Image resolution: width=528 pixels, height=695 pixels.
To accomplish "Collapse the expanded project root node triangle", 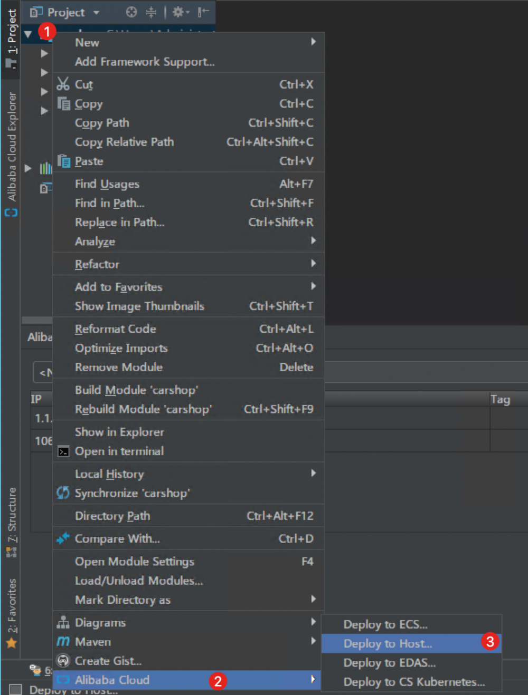I will tap(28, 33).
